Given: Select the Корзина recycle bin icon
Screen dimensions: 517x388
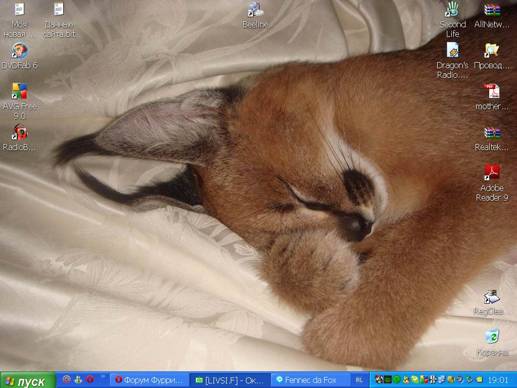Looking at the screenshot, I should pos(492,337).
